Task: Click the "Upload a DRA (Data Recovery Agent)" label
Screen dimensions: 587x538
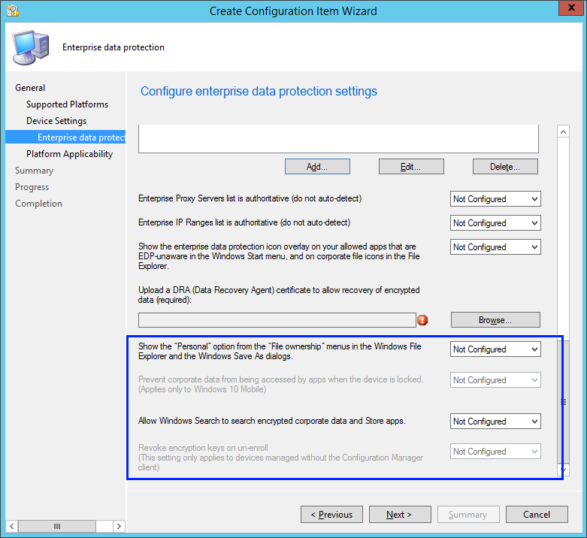Action: pyautogui.click(x=279, y=295)
